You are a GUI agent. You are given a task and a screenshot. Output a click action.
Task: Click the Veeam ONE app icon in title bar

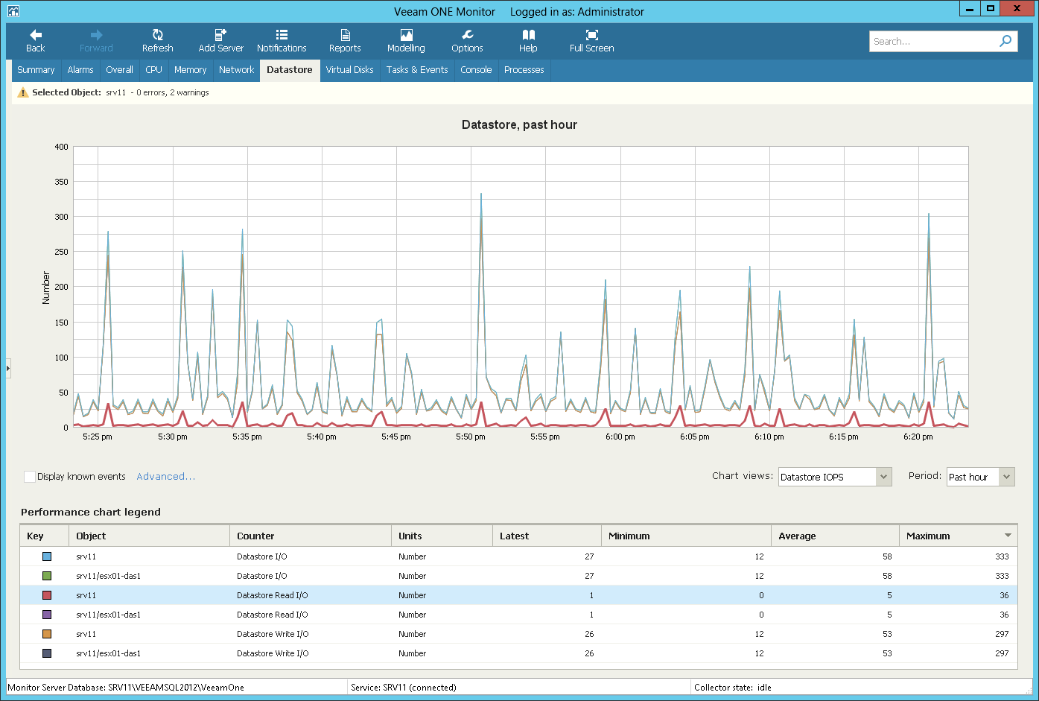13,11
